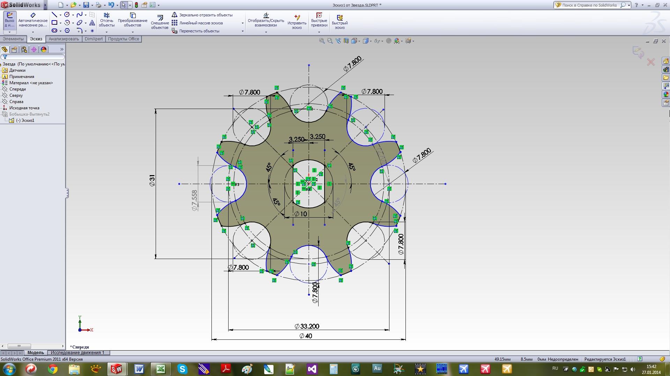Switch to the Анализировать tab

64,39
